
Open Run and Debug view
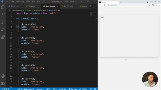coord(3,29)
